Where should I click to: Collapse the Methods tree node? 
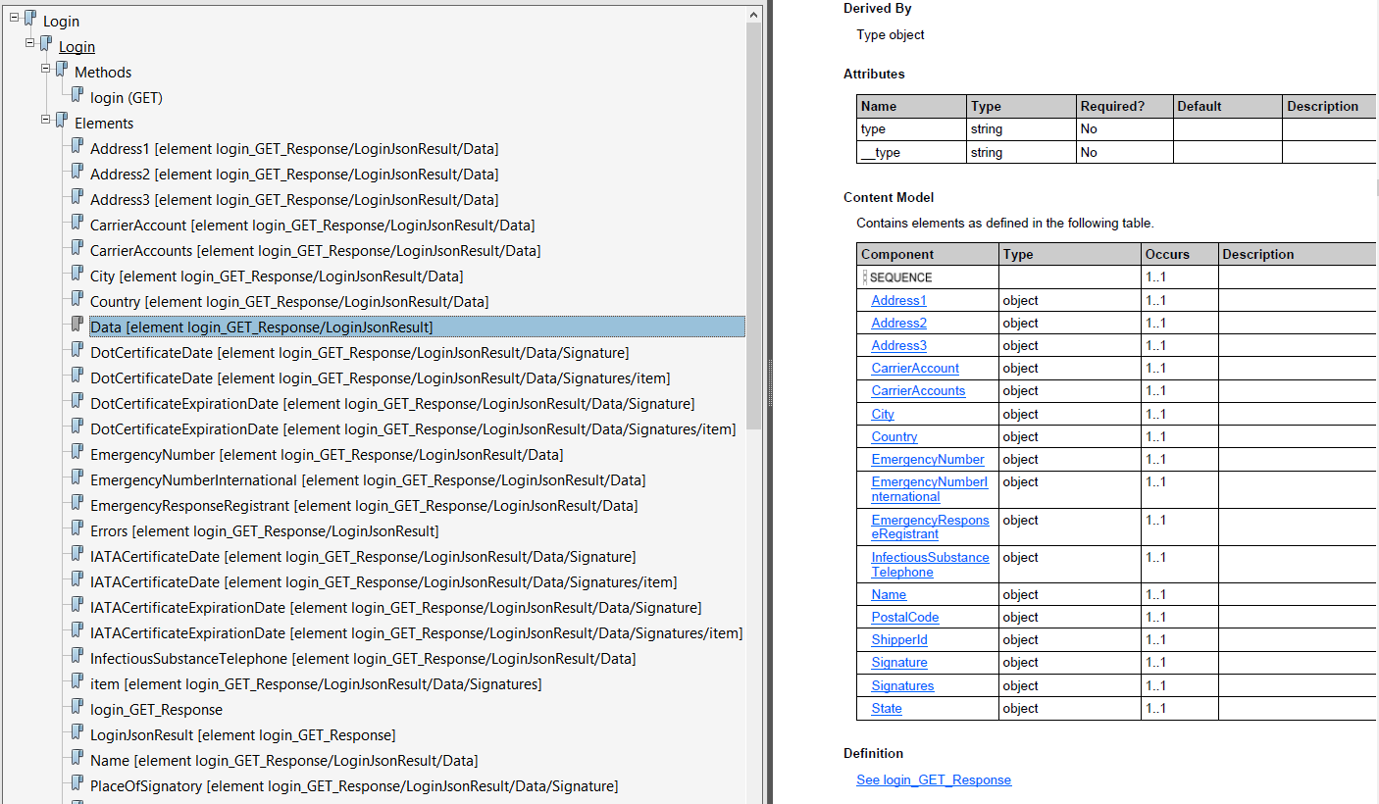[46, 68]
